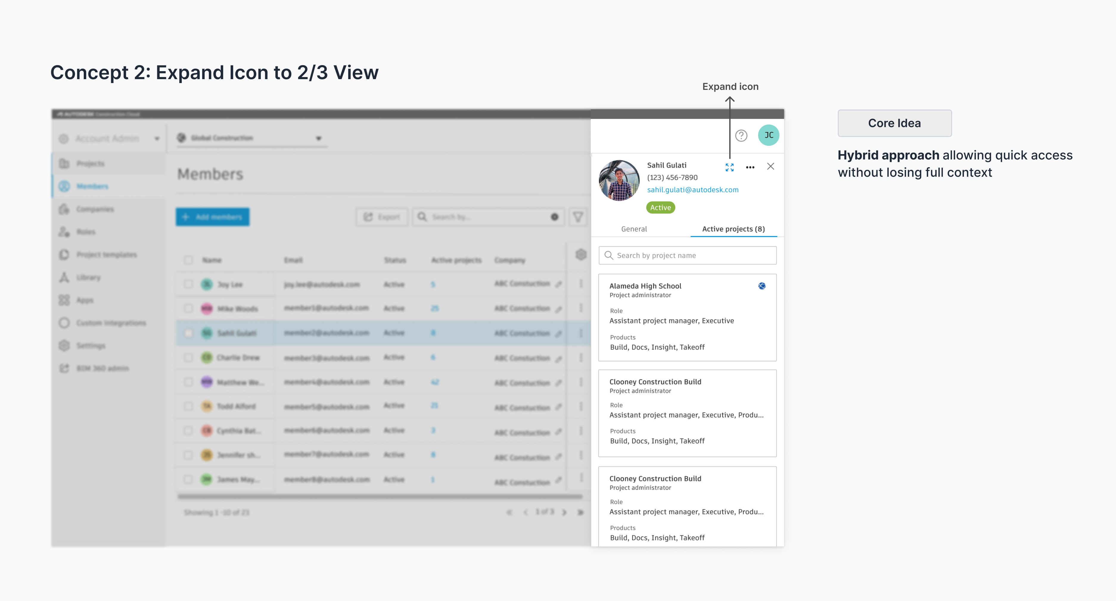Check the Matthew We... row checkbox
This screenshot has width=1116, height=601.
(x=188, y=382)
